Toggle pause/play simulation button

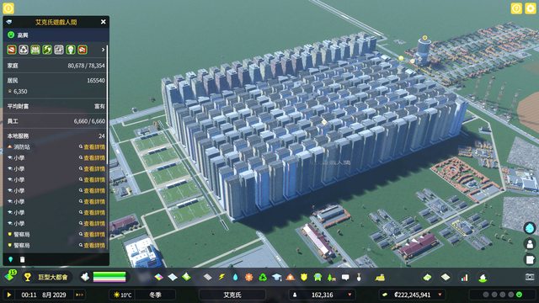pyautogui.click(x=9, y=295)
